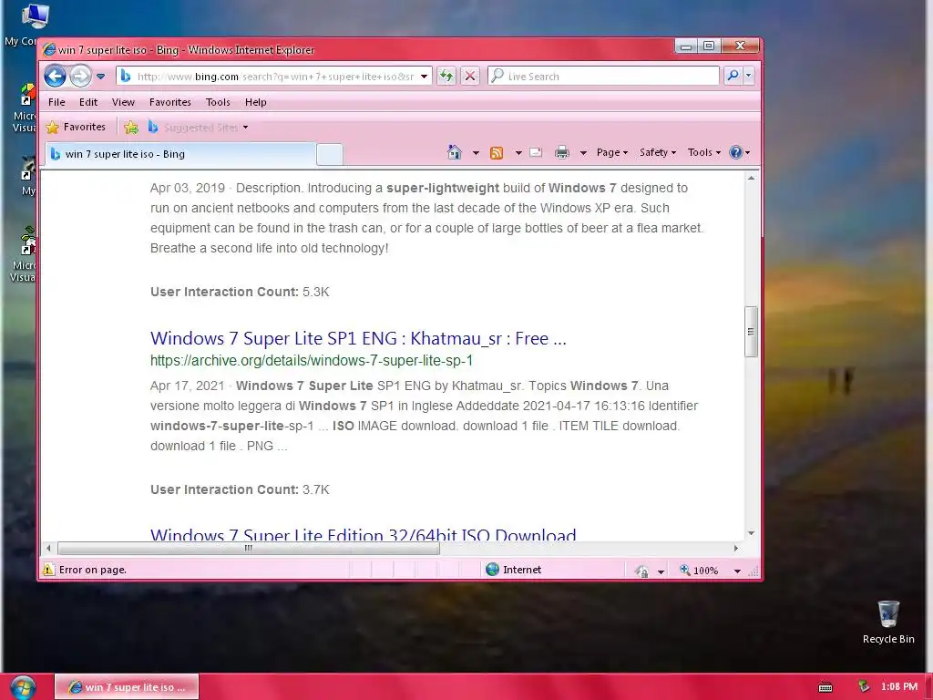Screen dimensions: 933x700
Task: Click the 1:08 PM system clock
Action: [x=899, y=687]
